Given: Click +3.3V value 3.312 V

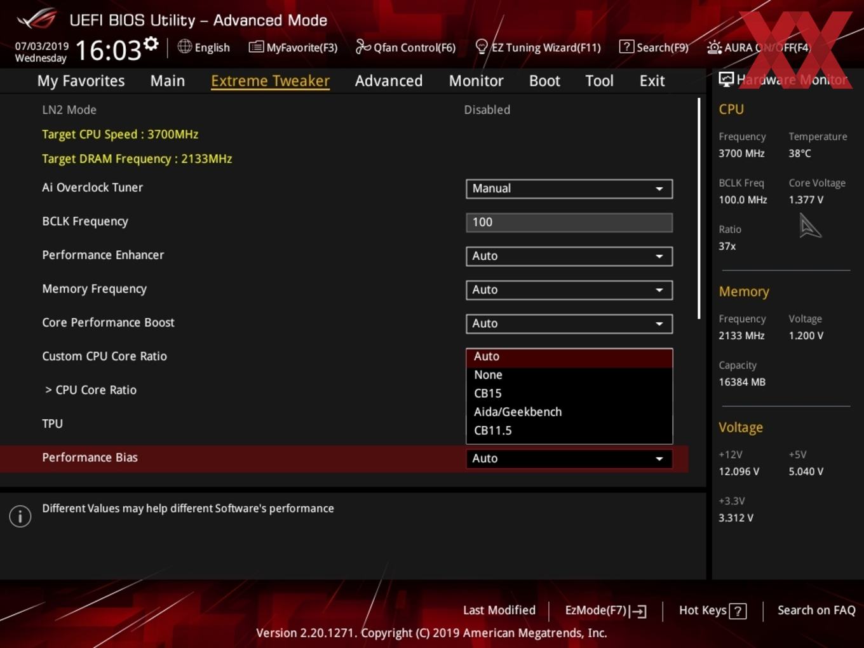Looking at the screenshot, I should point(736,518).
